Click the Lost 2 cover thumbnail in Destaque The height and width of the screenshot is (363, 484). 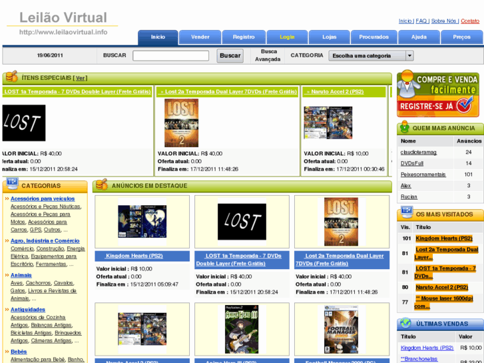click(x=341, y=222)
